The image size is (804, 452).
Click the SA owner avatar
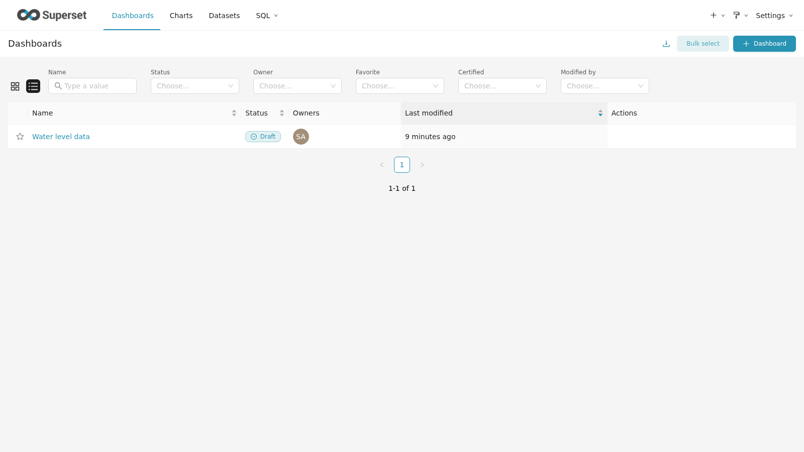(x=301, y=137)
